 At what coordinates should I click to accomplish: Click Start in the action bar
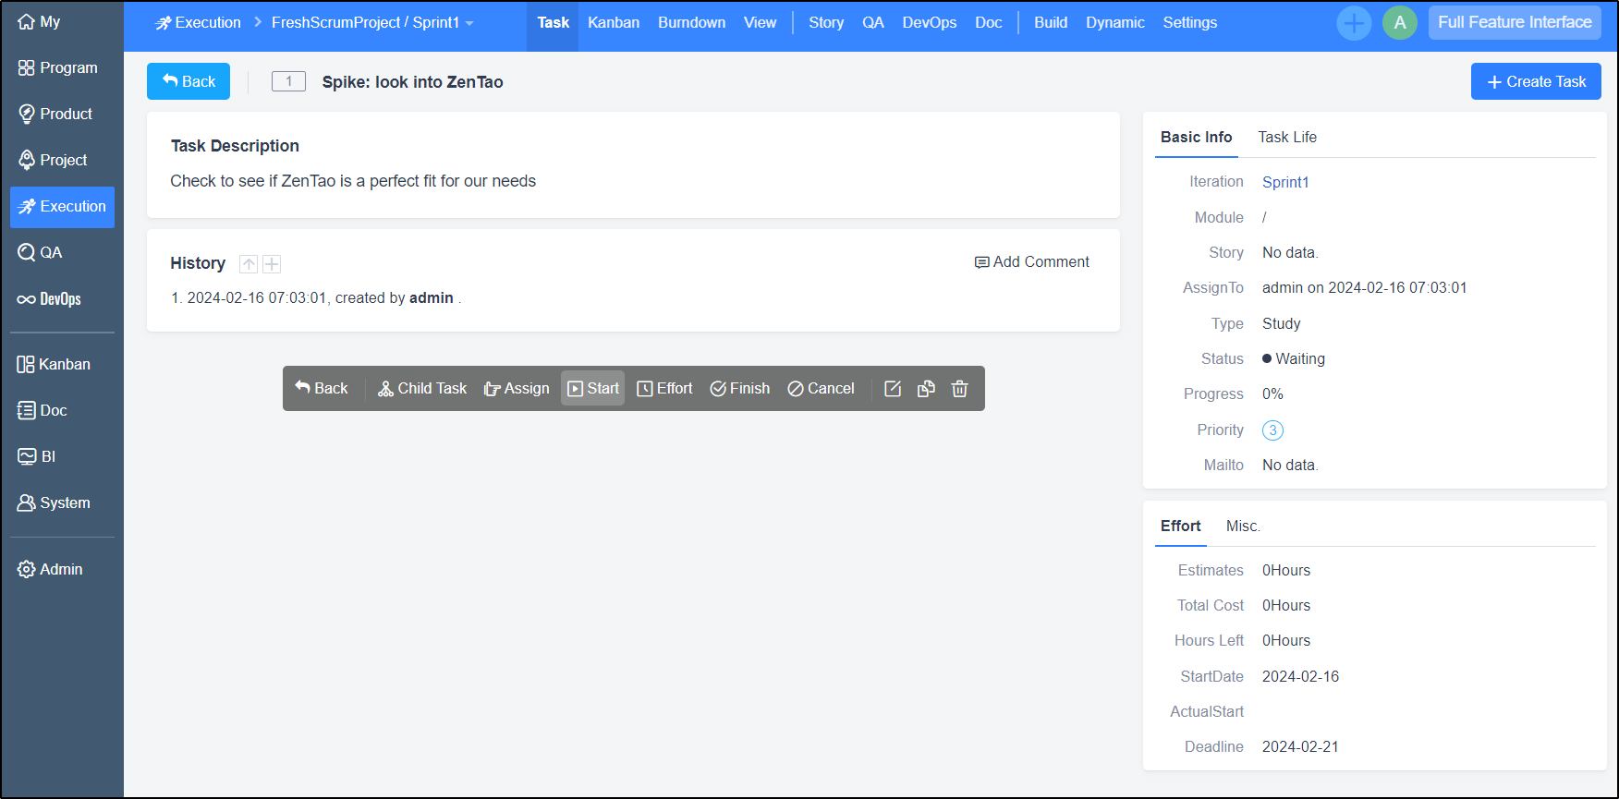593,389
